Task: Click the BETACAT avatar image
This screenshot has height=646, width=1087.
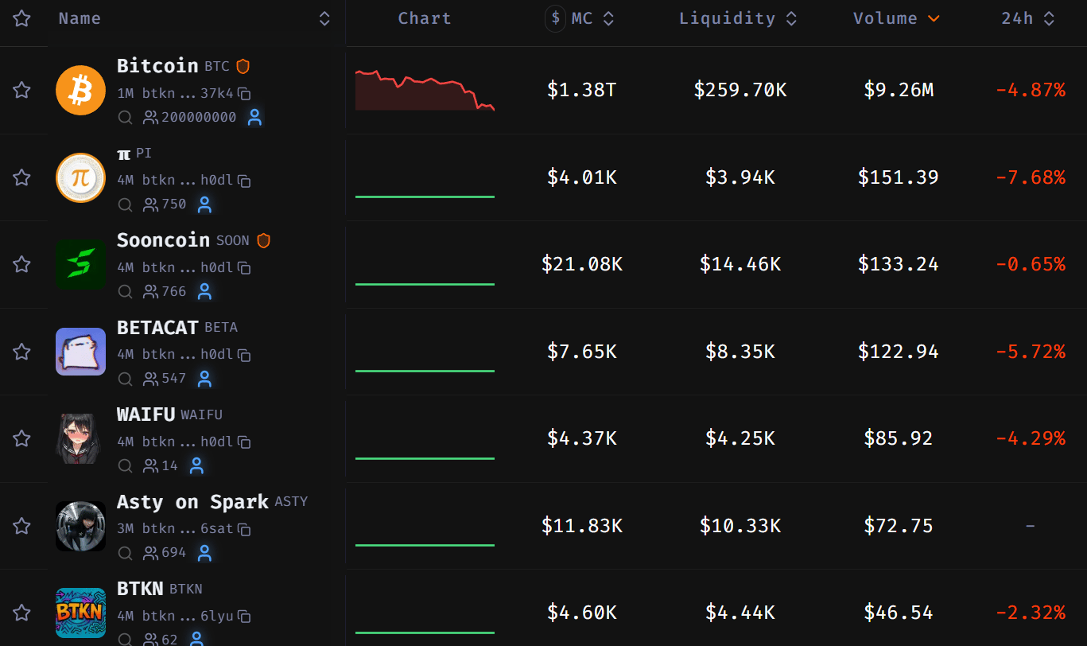Action: 80,352
